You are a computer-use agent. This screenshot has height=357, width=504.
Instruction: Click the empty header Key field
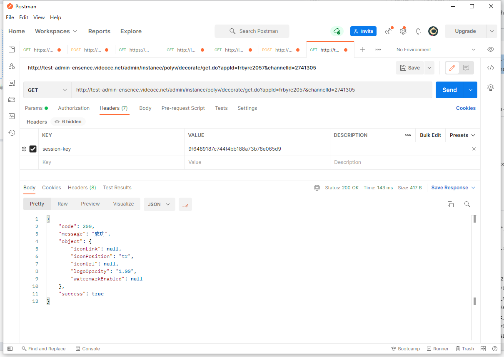[111, 162]
